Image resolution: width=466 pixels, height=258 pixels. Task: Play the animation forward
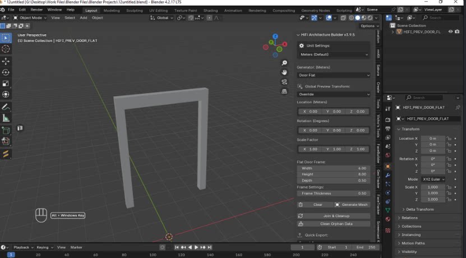[x=196, y=247]
